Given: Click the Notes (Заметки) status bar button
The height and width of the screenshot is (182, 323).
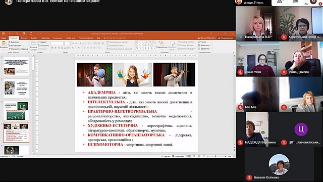Looking at the screenshot, I should [166, 156].
